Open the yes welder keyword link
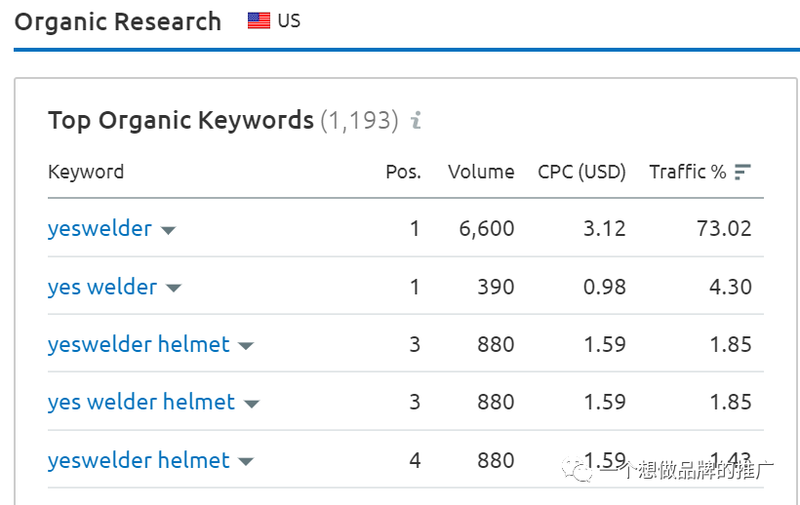The image size is (800, 505). pos(102,287)
